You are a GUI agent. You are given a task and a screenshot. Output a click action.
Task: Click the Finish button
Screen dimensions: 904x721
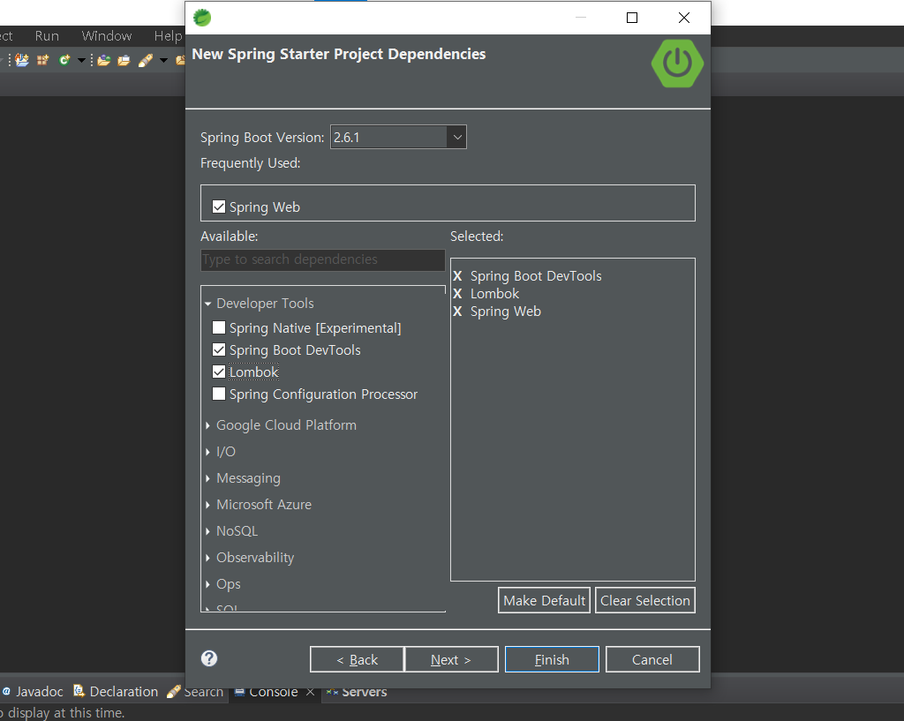(x=552, y=659)
